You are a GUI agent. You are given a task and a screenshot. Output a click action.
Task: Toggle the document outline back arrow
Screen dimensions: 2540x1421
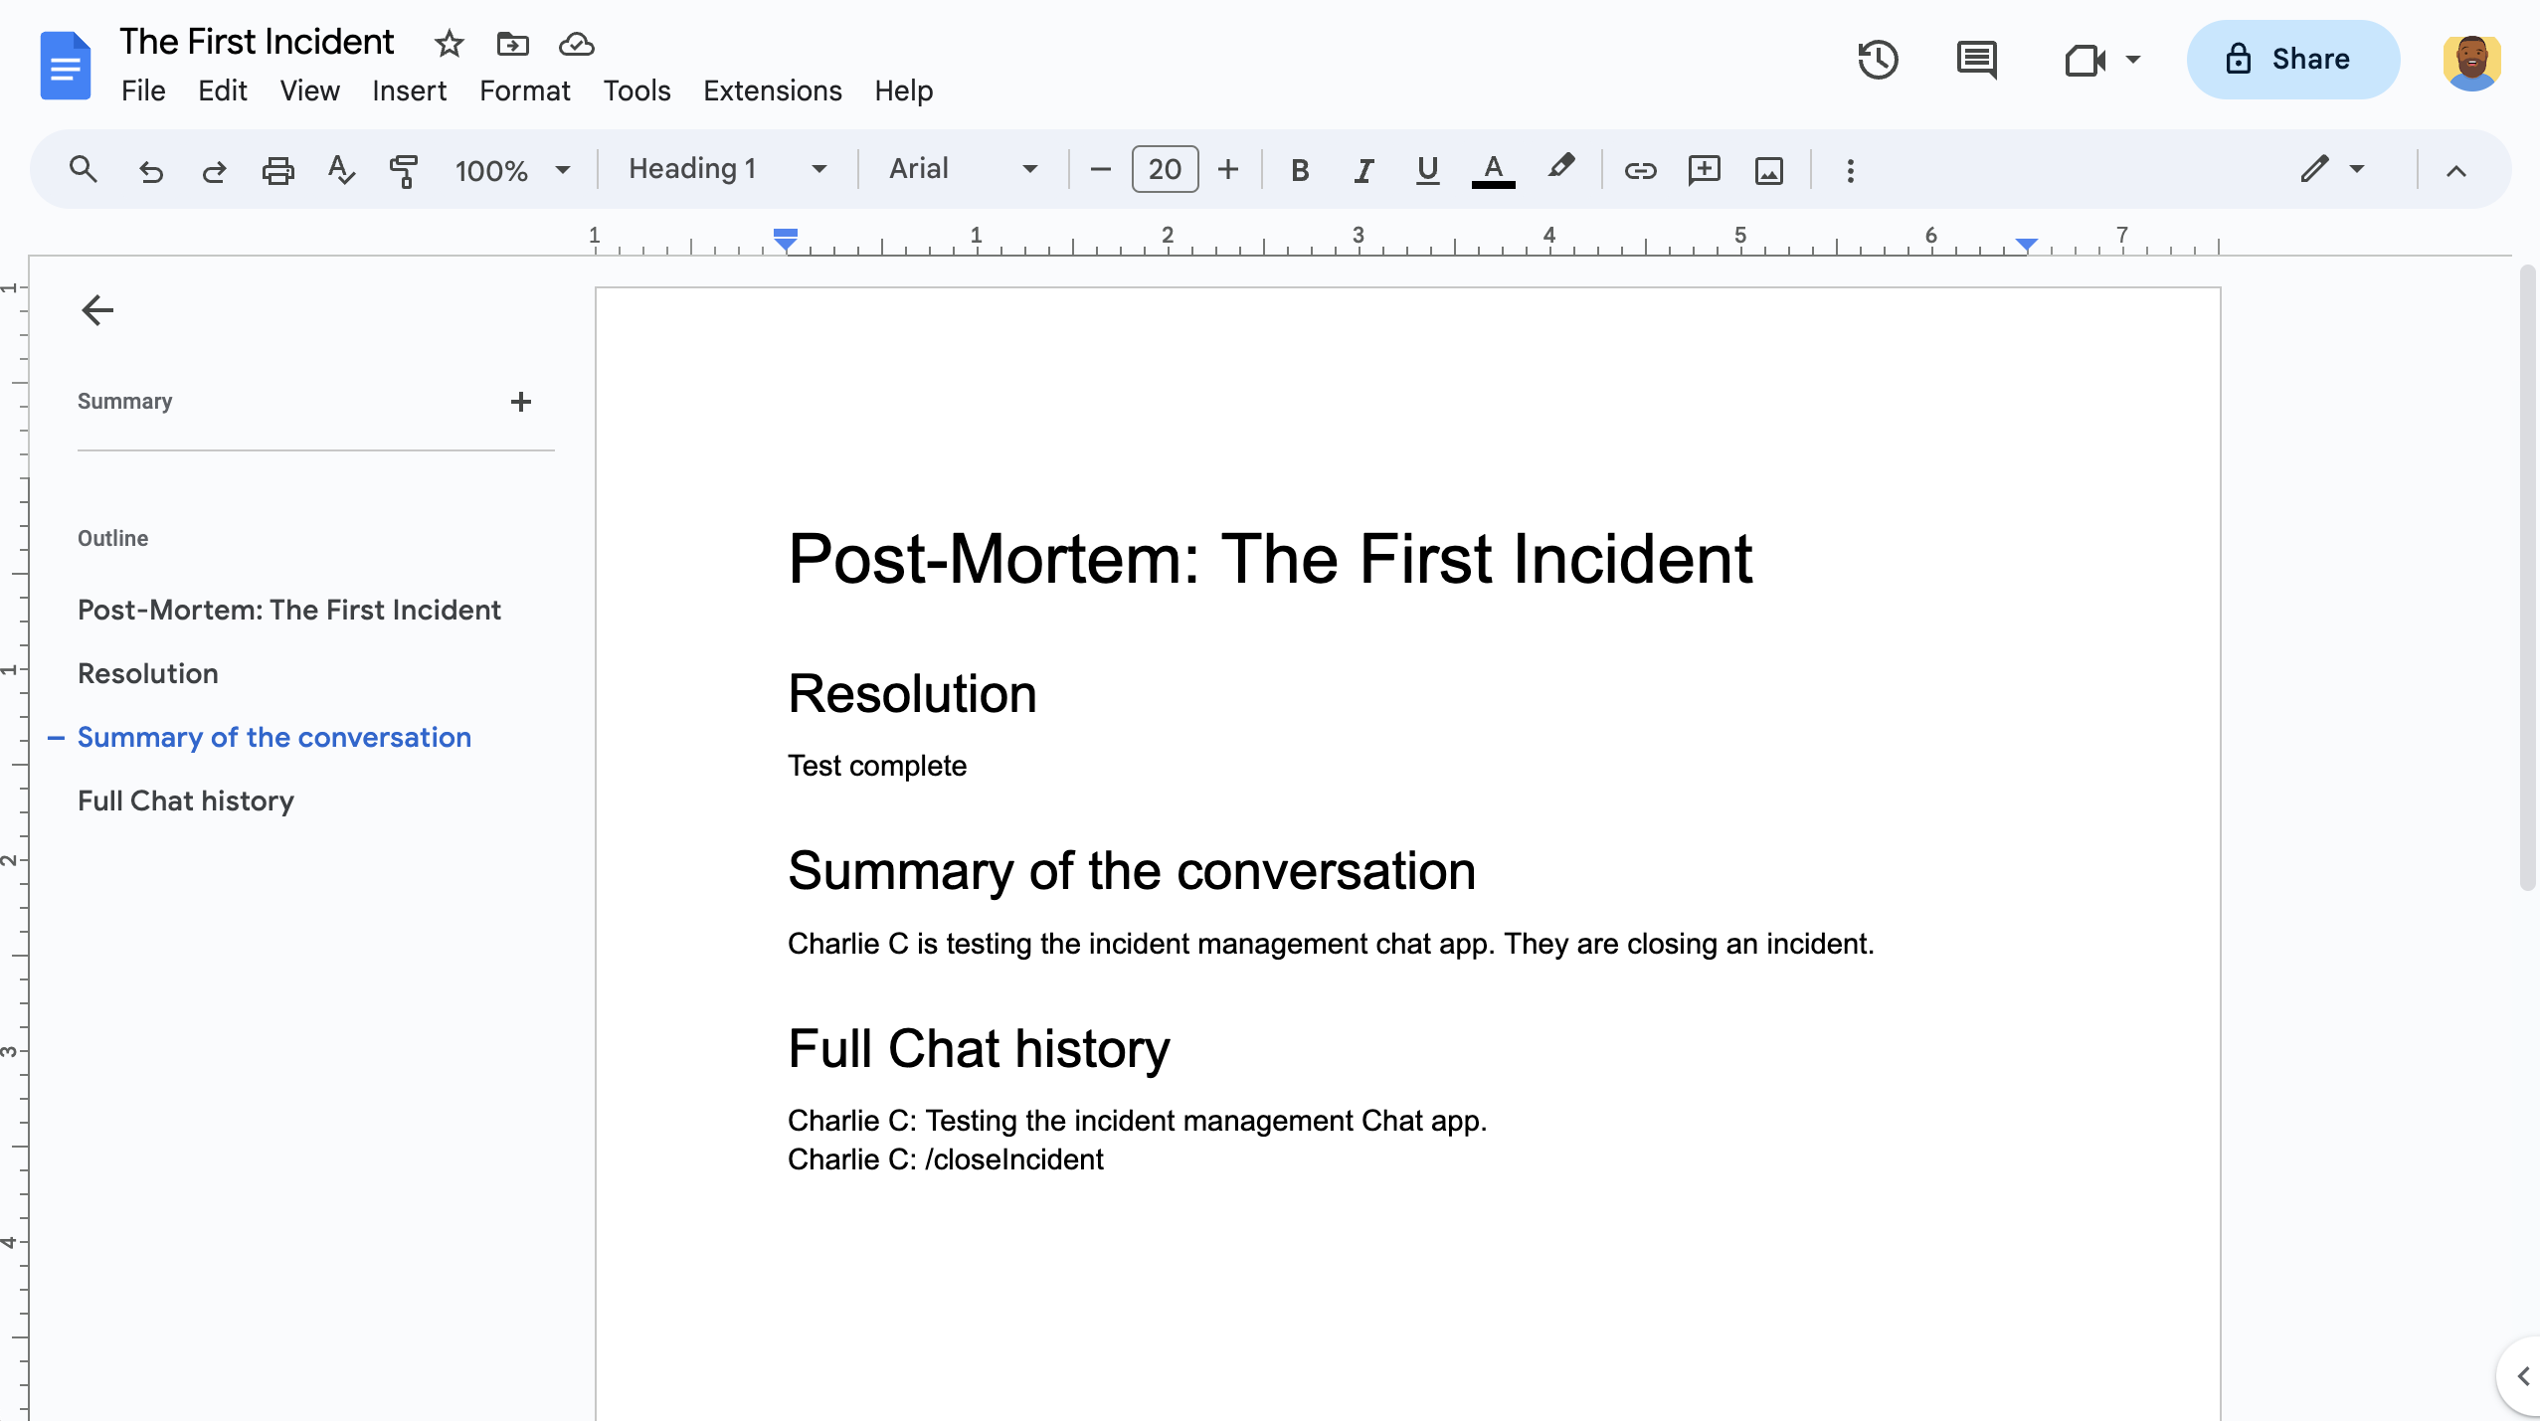(x=95, y=310)
